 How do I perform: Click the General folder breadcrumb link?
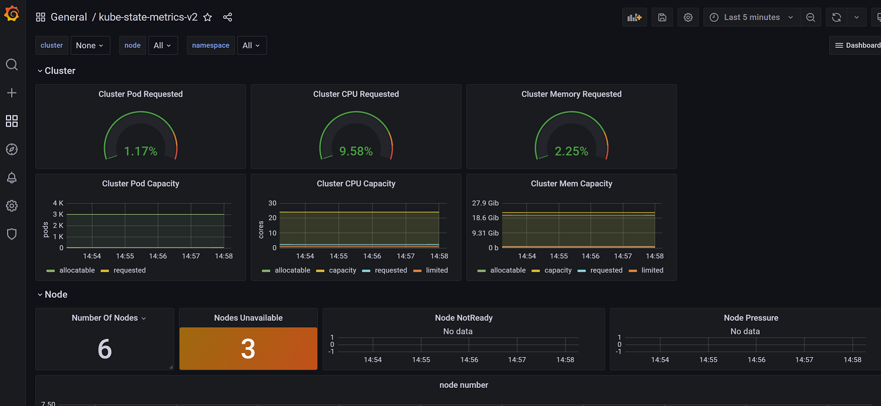coord(68,18)
